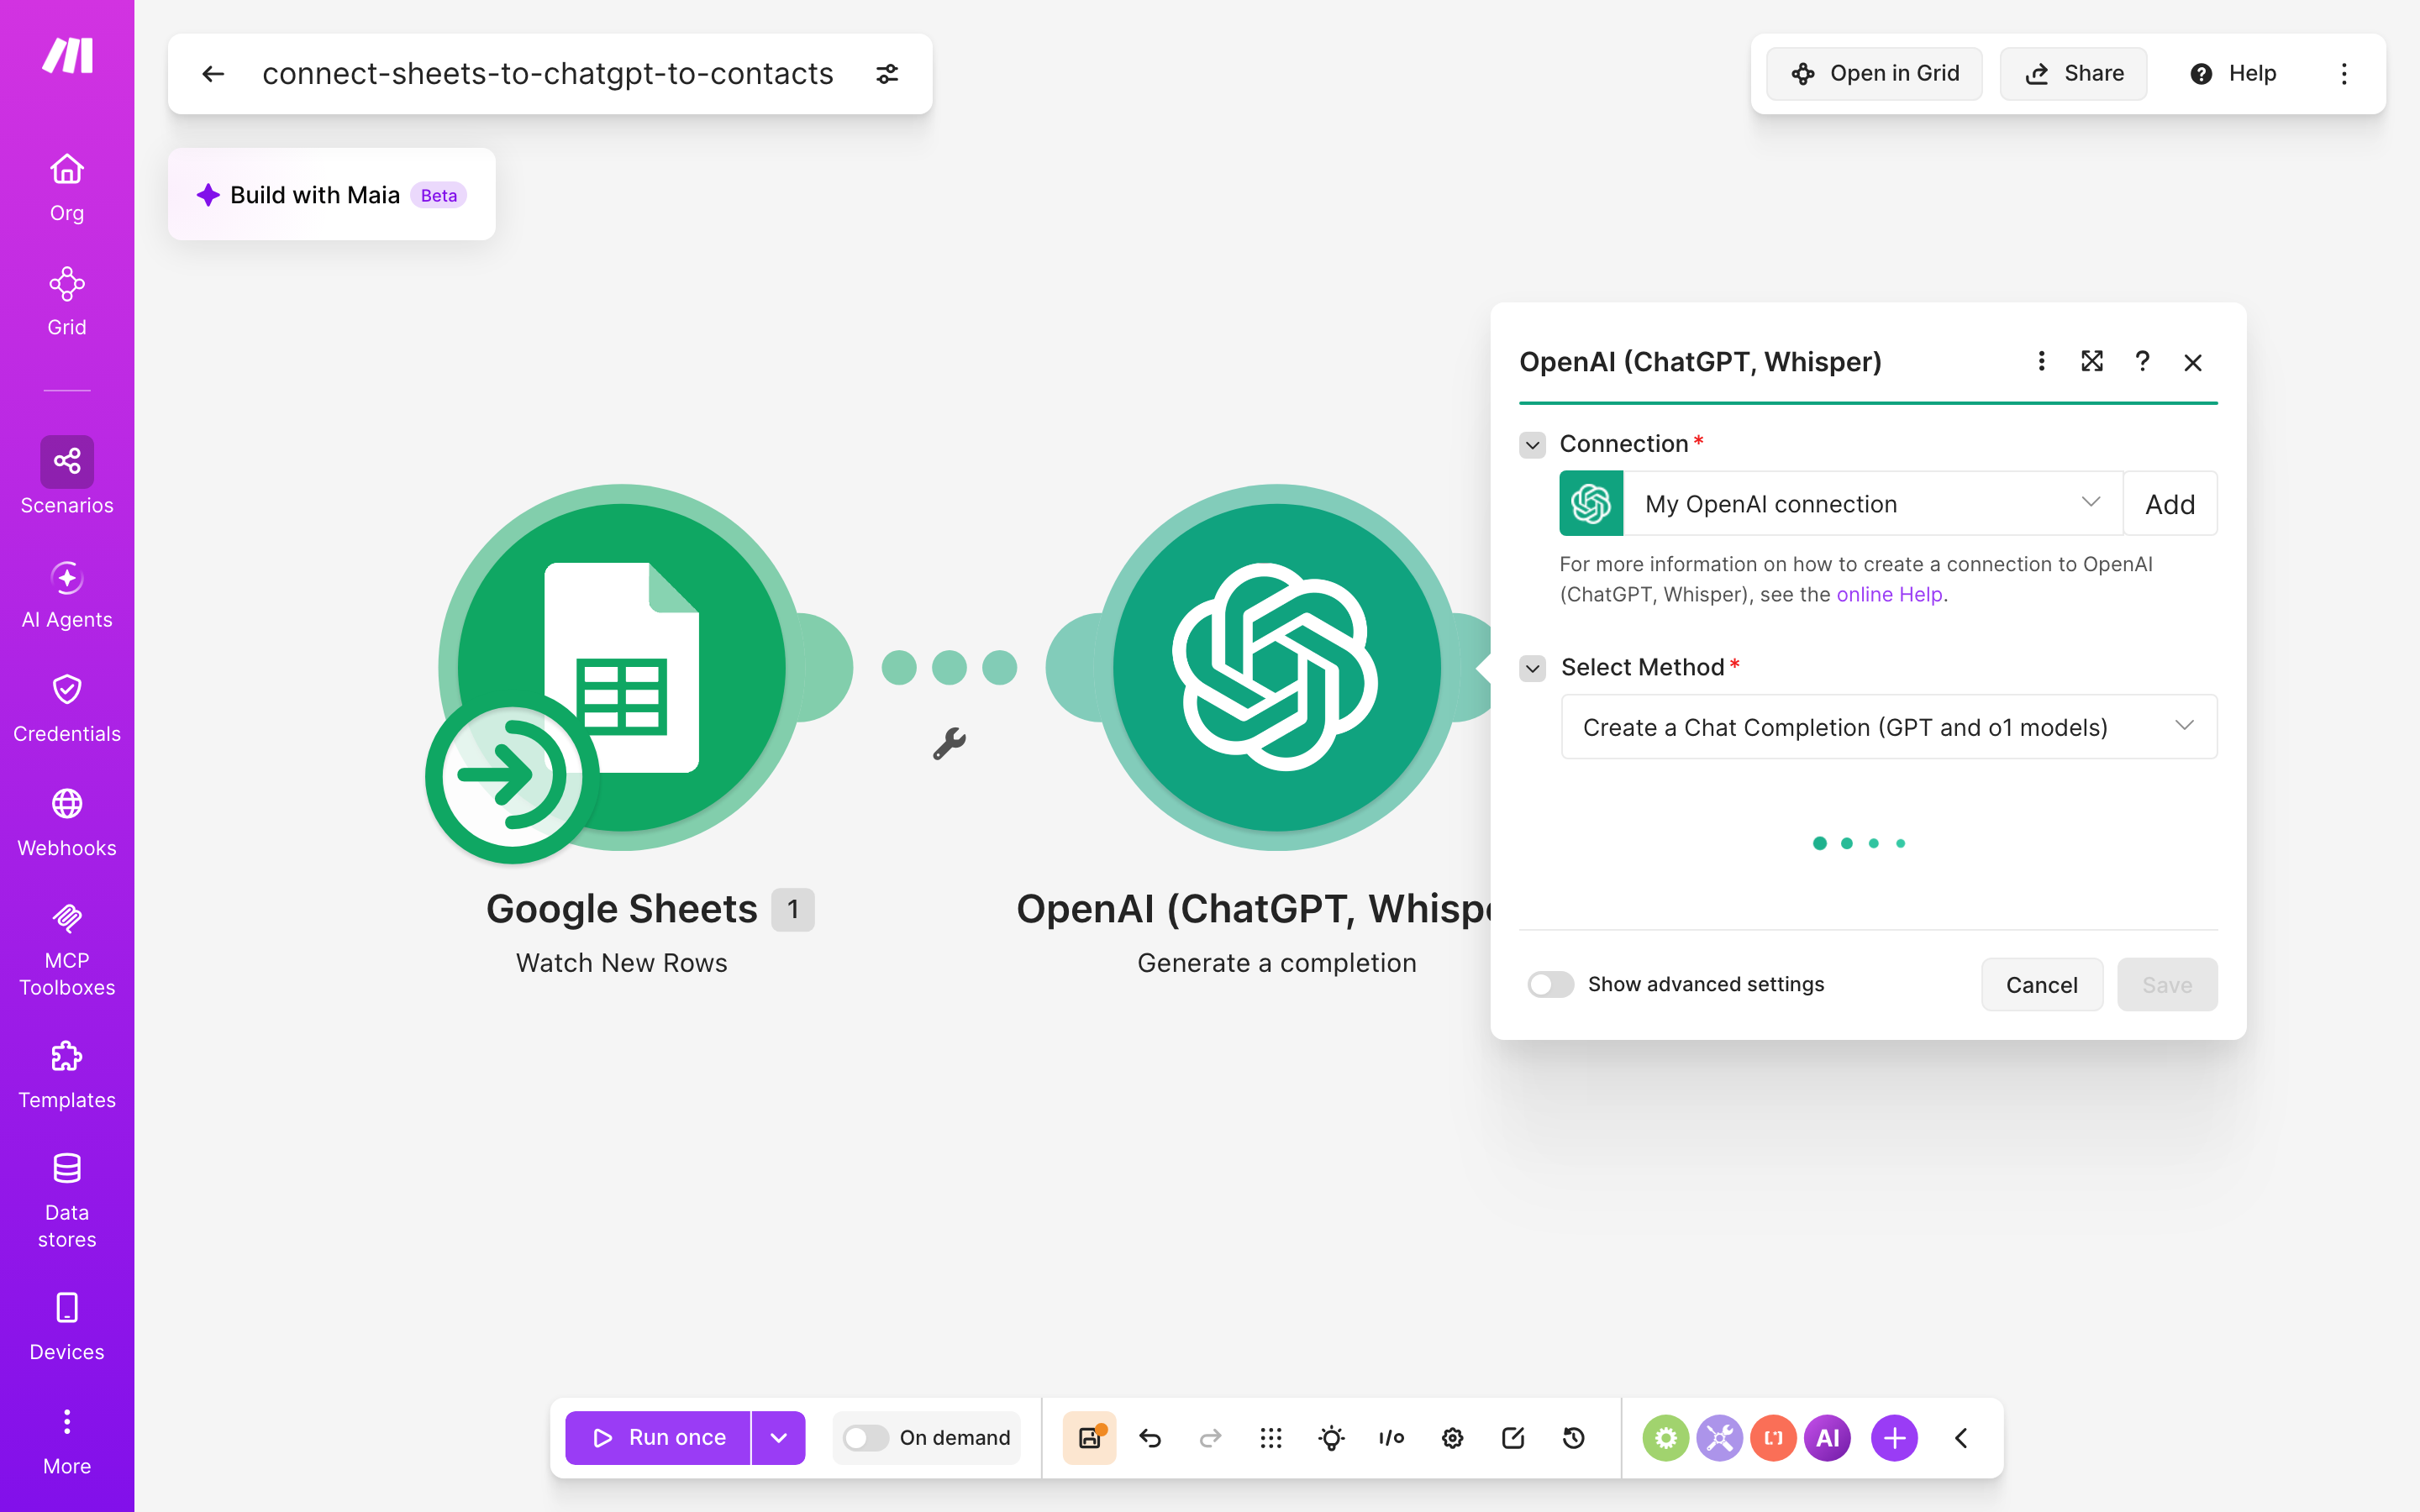This screenshot has height=1512, width=2420.
Task: Open Credentials in the sidebar
Action: tap(67, 709)
